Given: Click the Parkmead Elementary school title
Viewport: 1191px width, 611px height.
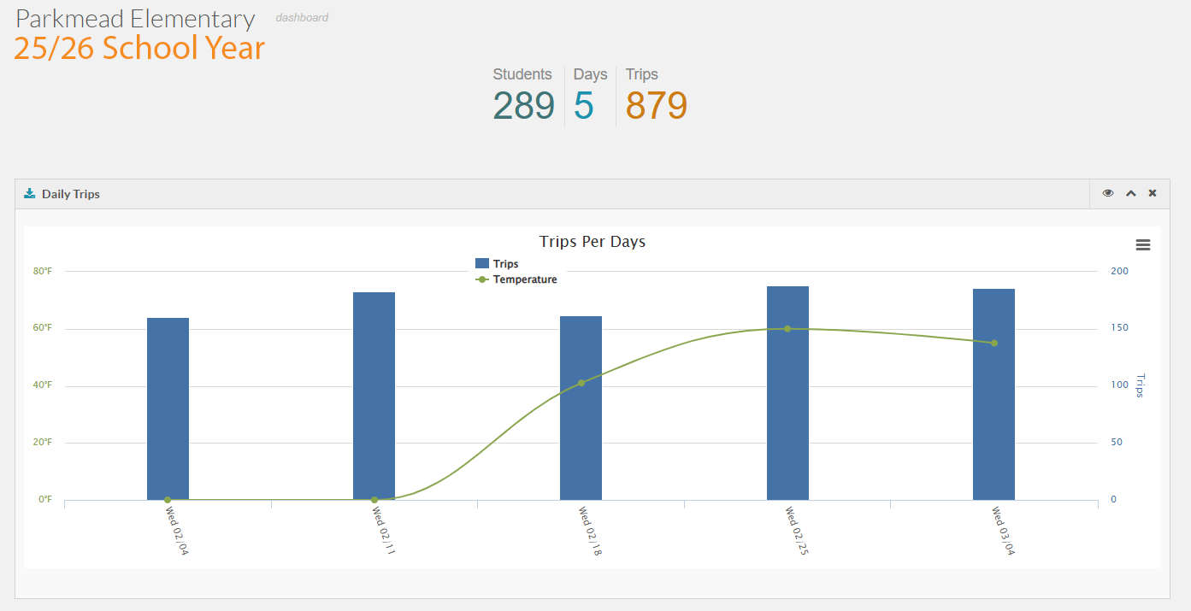Looking at the screenshot, I should click(x=135, y=19).
